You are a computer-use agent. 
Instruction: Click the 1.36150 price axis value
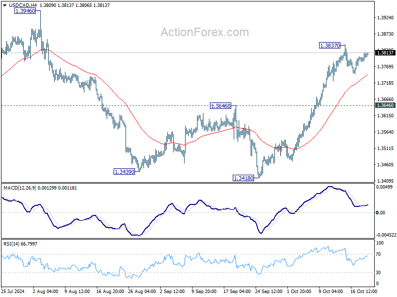pos(386,116)
